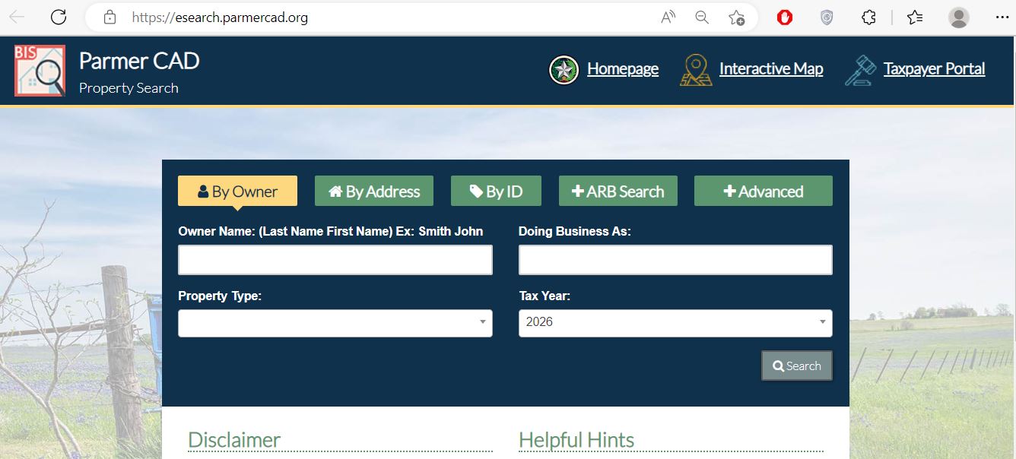The height and width of the screenshot is (459, 1016).
Task: Click the Texas star seal Homepage icon
Action: (x=564, y=70)
